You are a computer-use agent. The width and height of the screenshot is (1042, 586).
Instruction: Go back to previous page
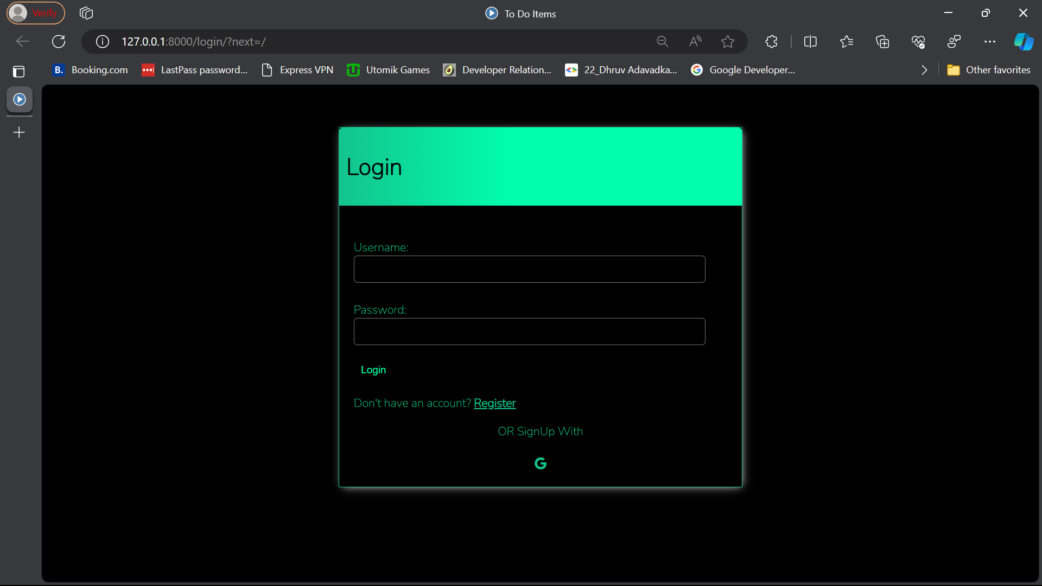[23, 42]
